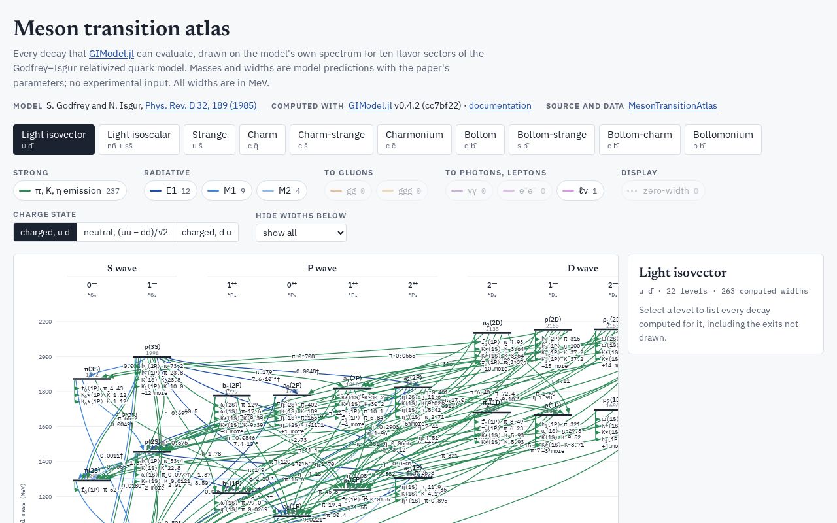837x523 pixels.
Task: Click '+12 more' under ρ(3S)
Action: [154, 393]
